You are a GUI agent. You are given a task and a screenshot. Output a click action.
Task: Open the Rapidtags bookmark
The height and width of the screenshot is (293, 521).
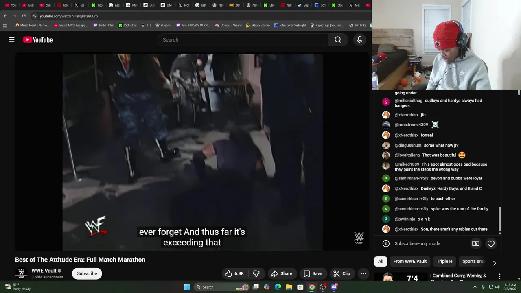tap(327, 25)
